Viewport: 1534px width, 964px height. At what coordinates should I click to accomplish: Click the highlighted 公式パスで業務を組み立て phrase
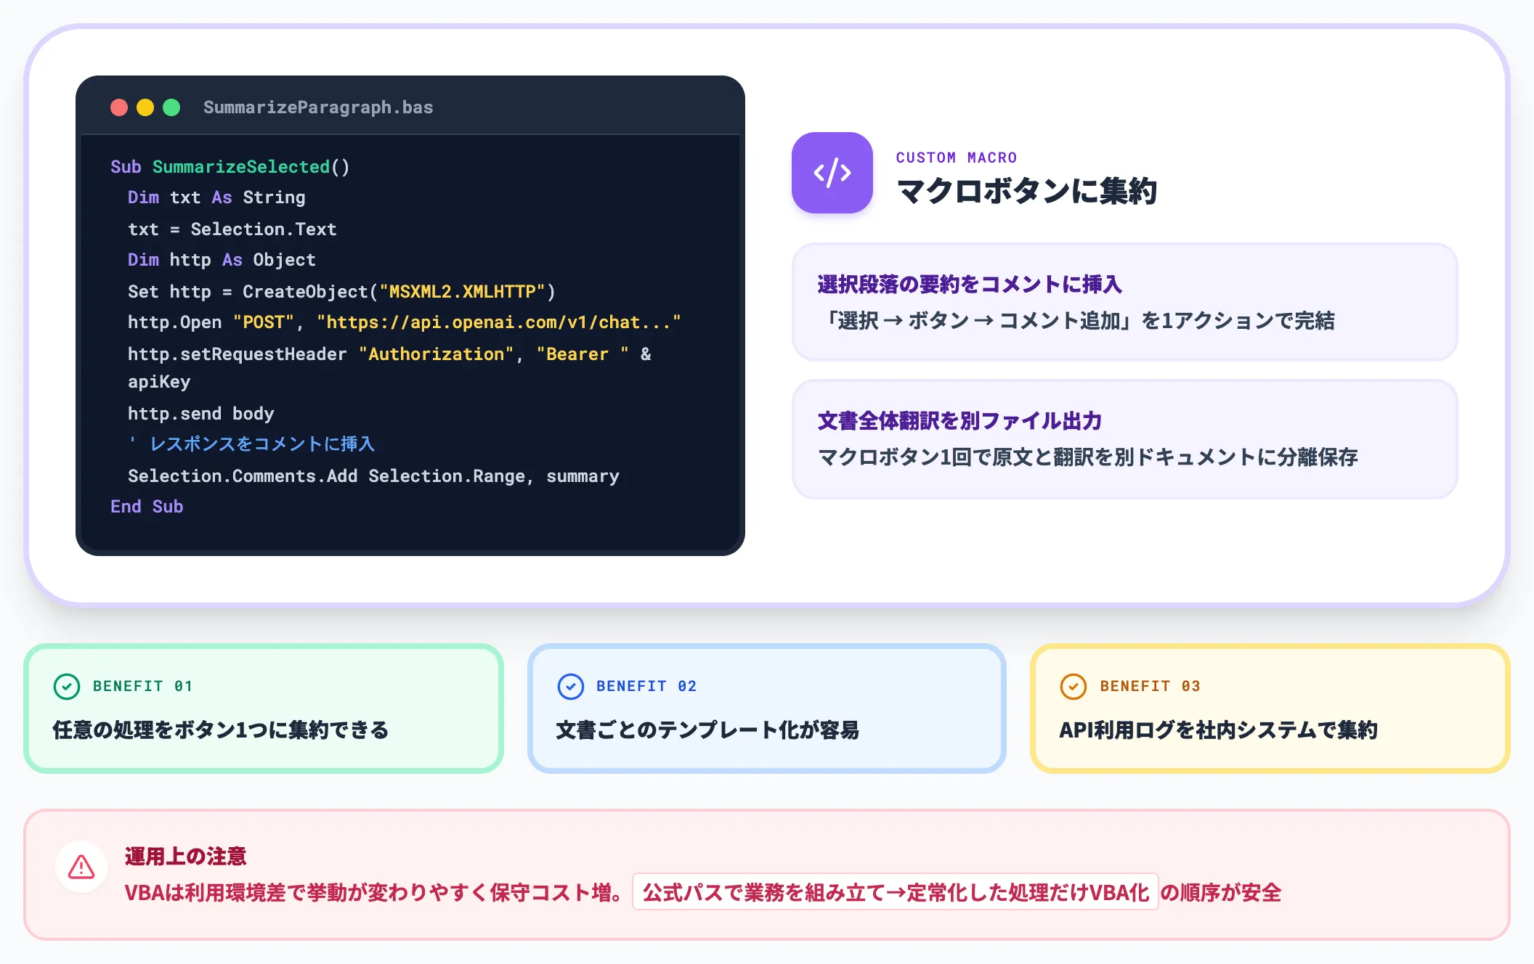tap(896, 892)
